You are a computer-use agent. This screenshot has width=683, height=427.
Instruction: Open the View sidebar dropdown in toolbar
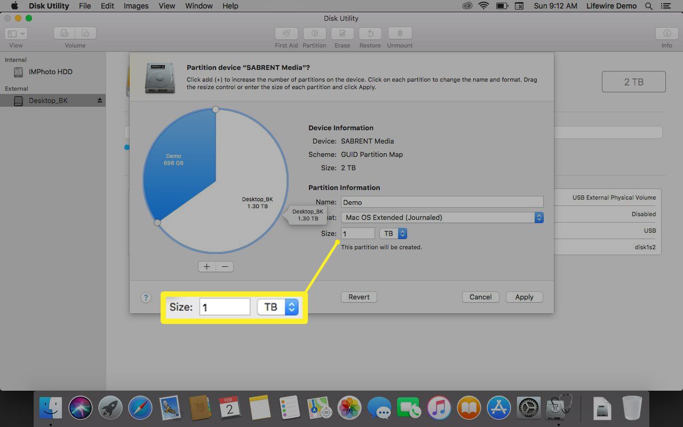[16, 33]
